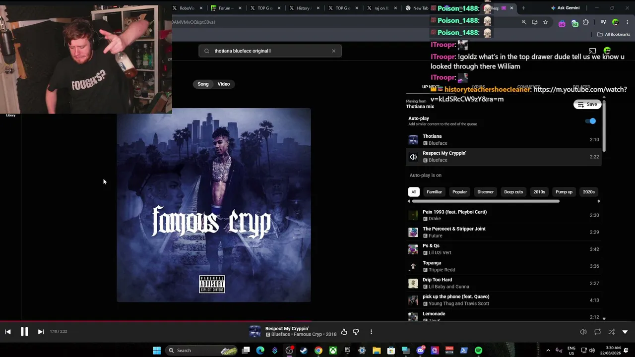
Task: Play Thotiana by Blueface from the queue
Action: point(504,139)
